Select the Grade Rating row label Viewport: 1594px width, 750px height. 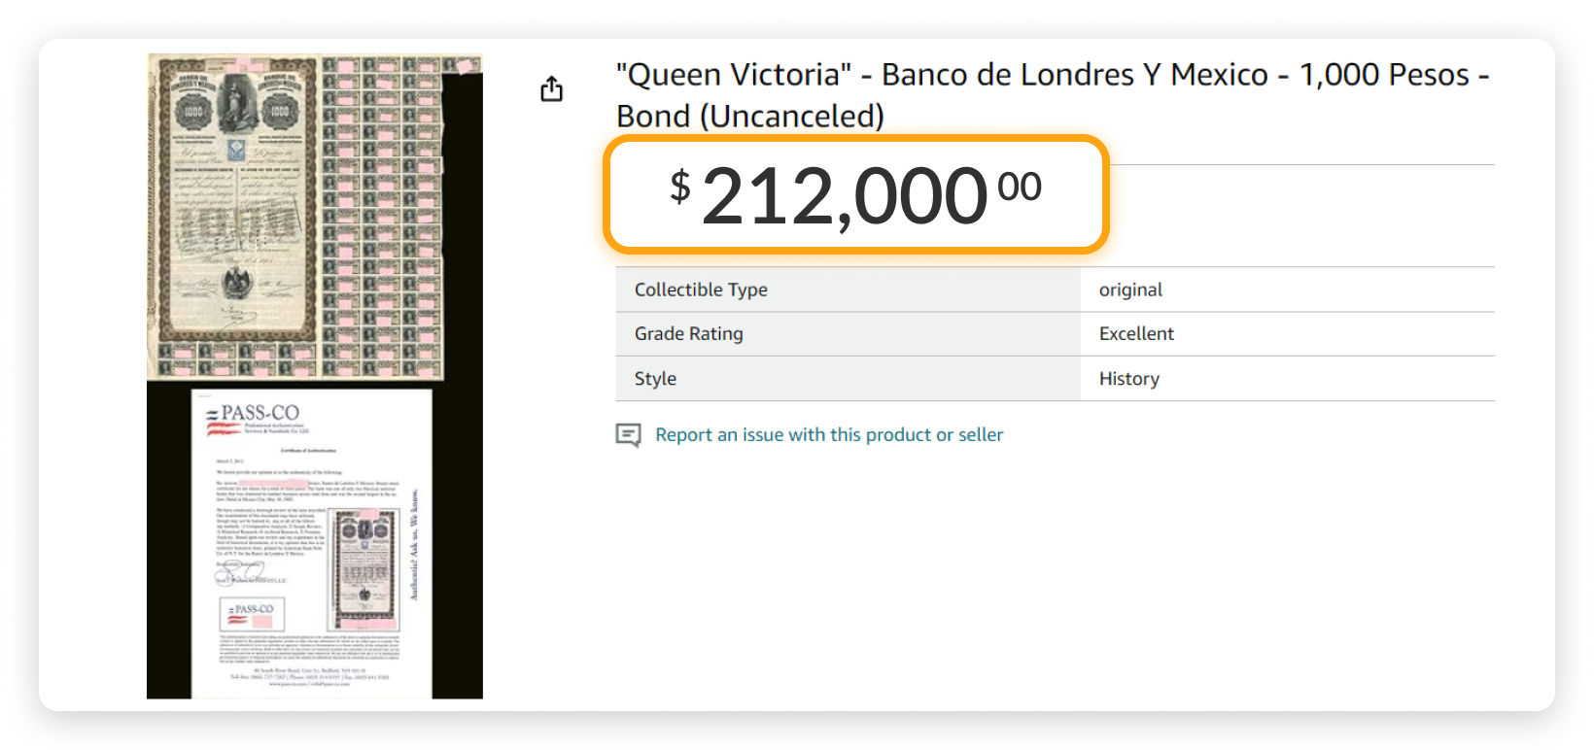coord(687,333)
